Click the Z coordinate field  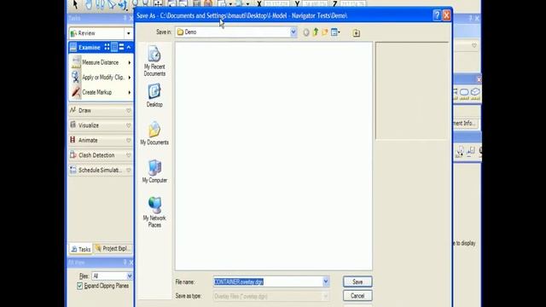pyautogui.click(x=352, y=3)
